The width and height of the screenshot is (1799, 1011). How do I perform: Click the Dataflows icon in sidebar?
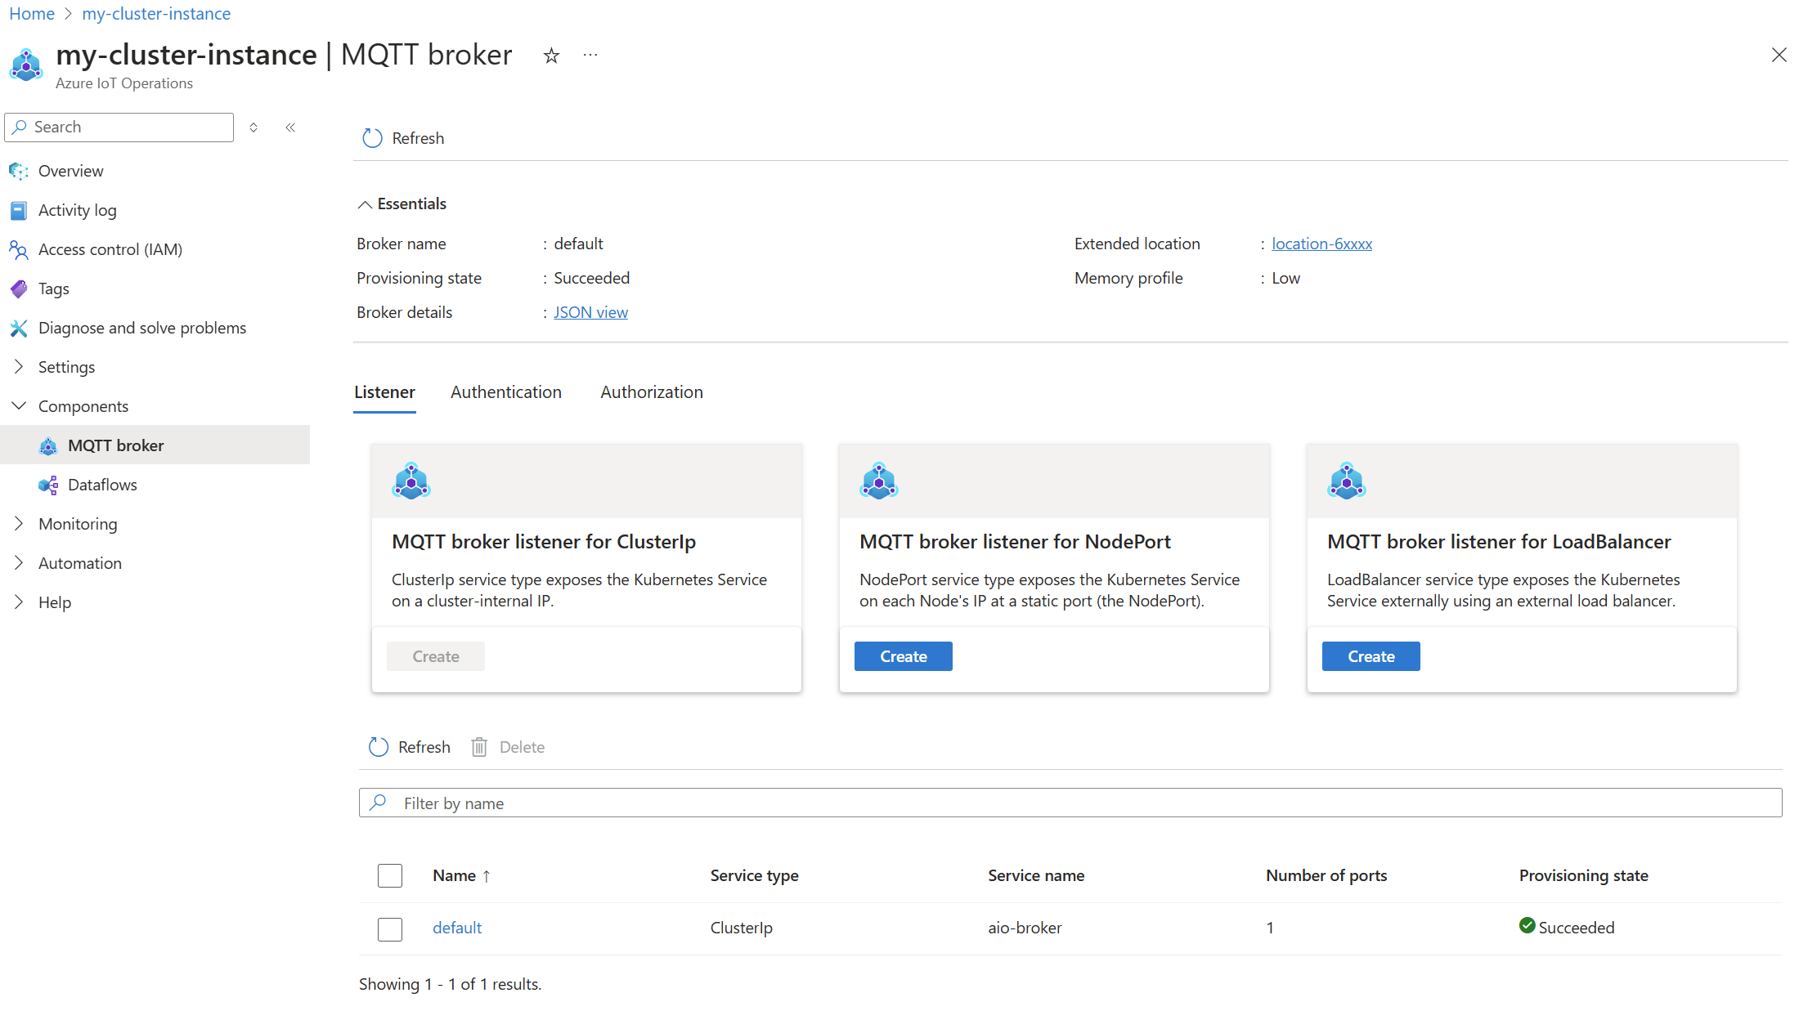click(x=49, y=484)
